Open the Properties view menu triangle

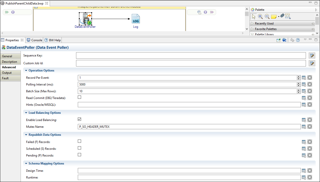pos(305,39)
